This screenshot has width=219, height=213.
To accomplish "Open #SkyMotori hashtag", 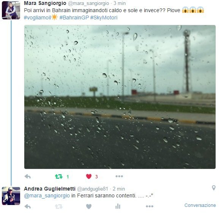I will [x=104, y=17].
